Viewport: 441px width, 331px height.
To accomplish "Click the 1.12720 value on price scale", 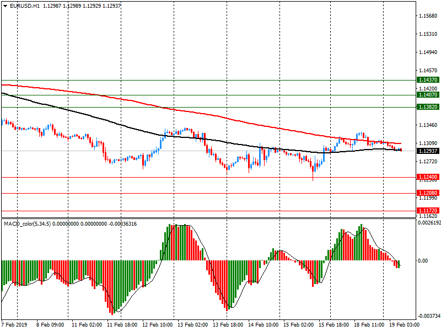I will 428,162.
